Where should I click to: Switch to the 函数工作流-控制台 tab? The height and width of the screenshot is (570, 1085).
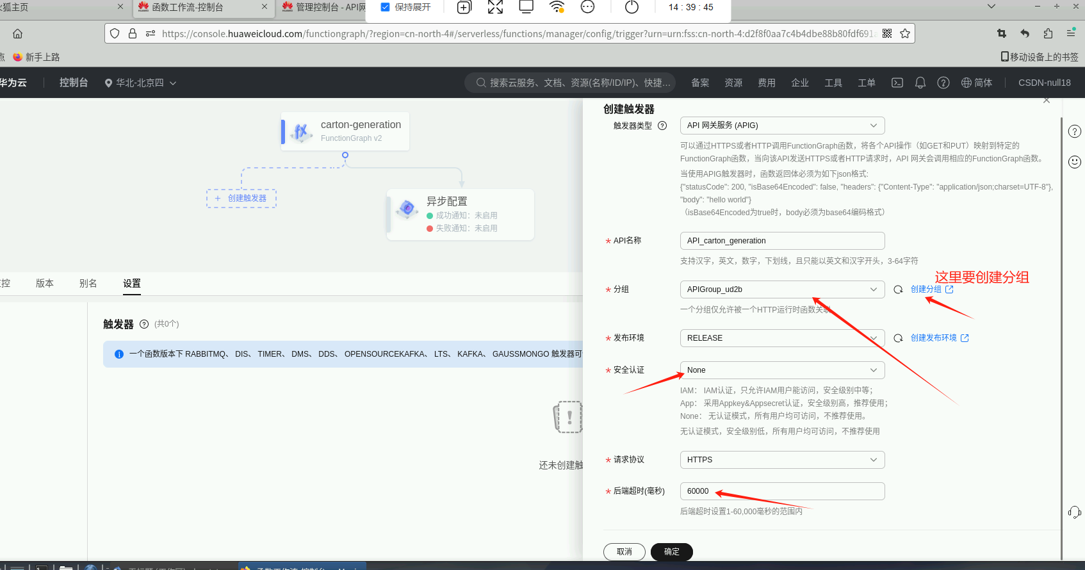point(204,7)
